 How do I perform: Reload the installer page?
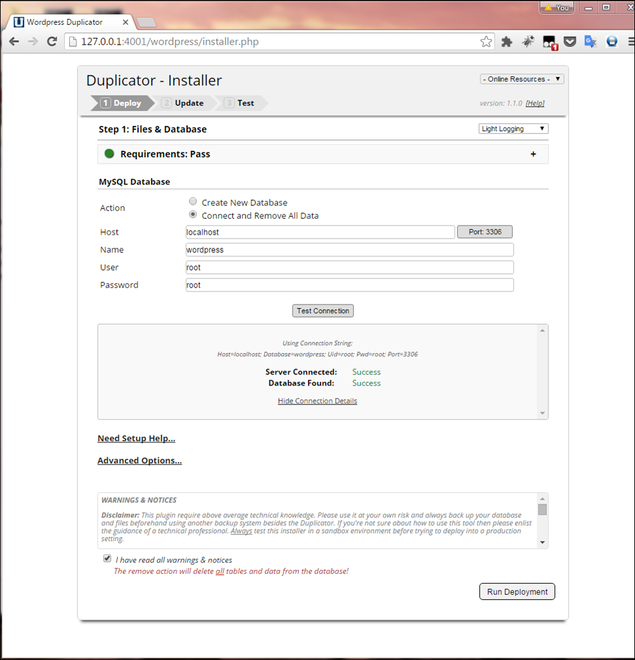coord(52,41)
